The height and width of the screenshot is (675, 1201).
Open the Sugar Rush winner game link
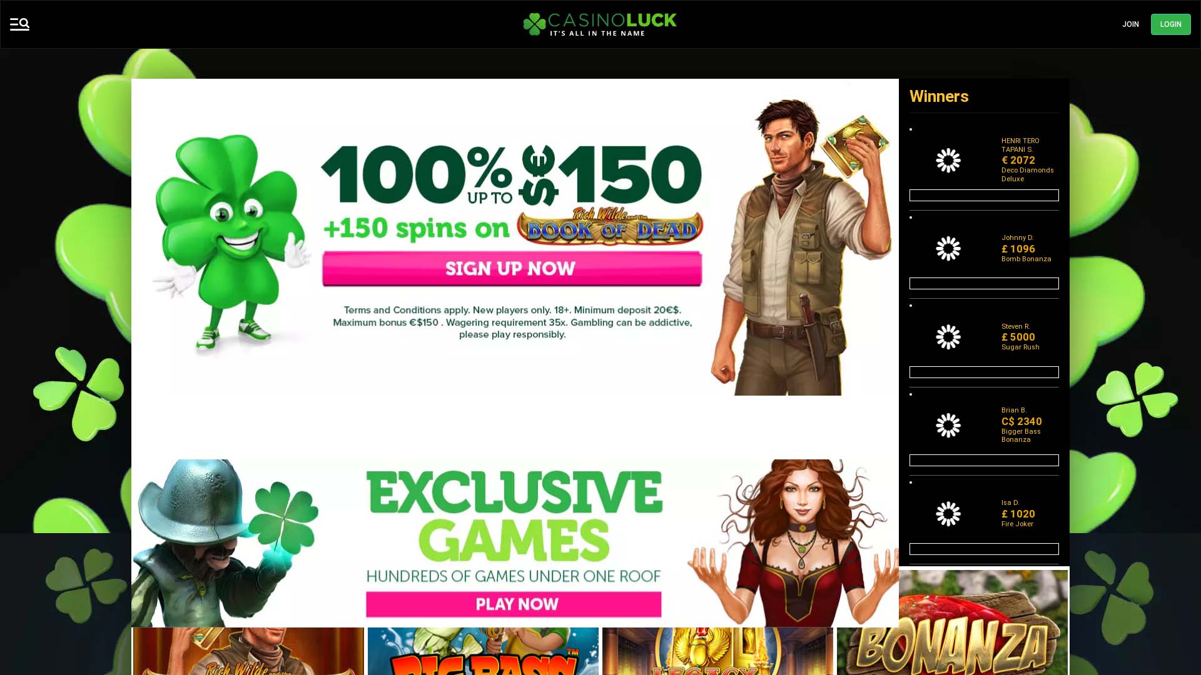pyautogui.click(x=1020, y=347)
